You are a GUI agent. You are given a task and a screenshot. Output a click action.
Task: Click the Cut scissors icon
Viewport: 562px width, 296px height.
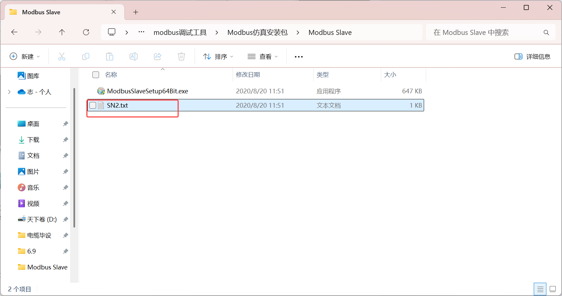62,56
